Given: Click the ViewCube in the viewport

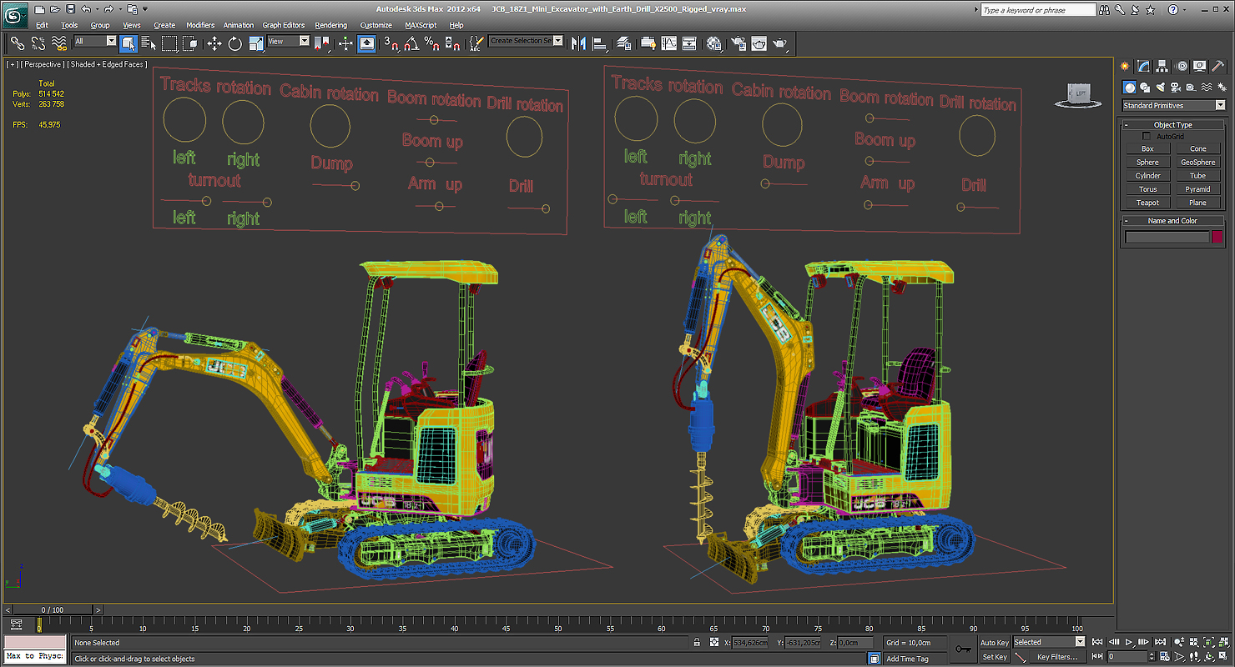Looking at the screenshot, I should click(1079, 96).
